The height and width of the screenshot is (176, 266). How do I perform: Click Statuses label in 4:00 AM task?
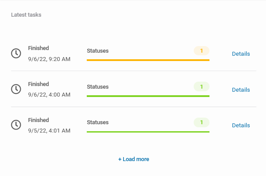[x=98, y=87]
